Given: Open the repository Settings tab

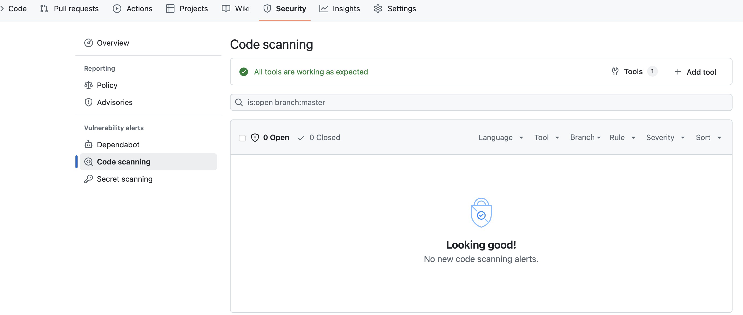Looking at the screenshot, I should 395,9.
